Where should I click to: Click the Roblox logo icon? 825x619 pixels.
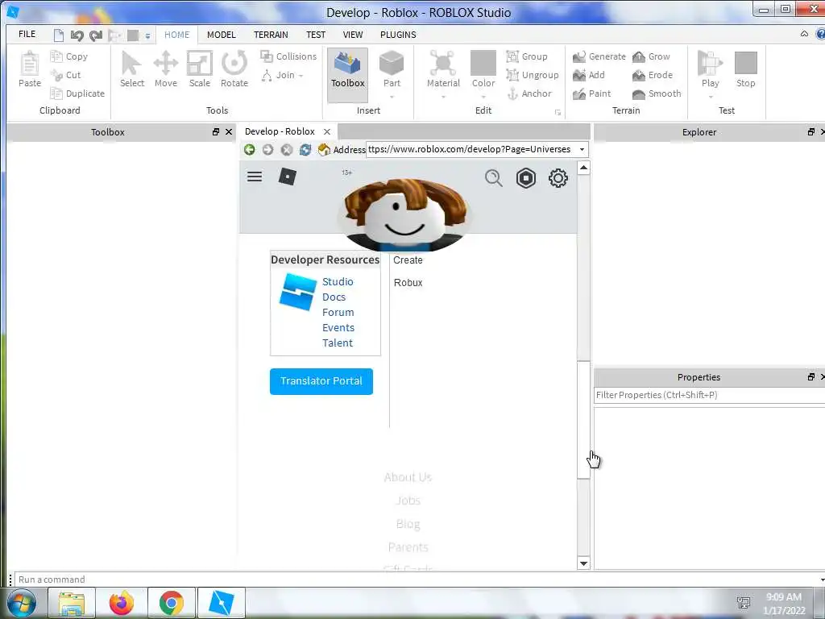[288, 177]
